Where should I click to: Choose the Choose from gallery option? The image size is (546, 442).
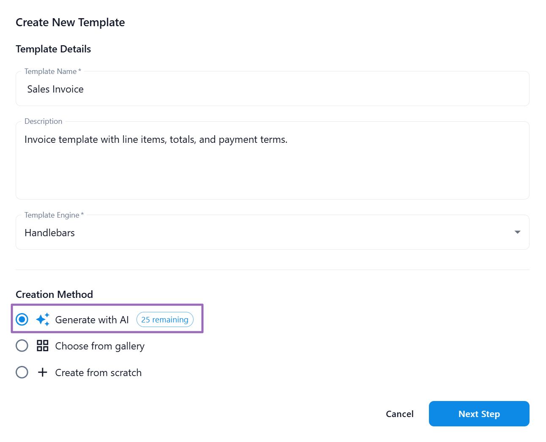click(x=22, y=346)
